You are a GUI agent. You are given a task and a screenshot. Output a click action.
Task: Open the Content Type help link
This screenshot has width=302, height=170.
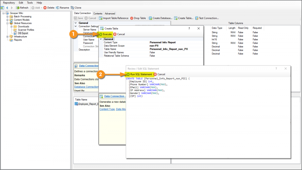tap(107, 109)
